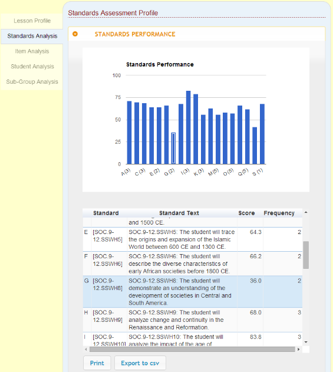The image size is (333, 372).
Task: Click the Standards Assessment Profile heading
Action: [x=113, y=13]
